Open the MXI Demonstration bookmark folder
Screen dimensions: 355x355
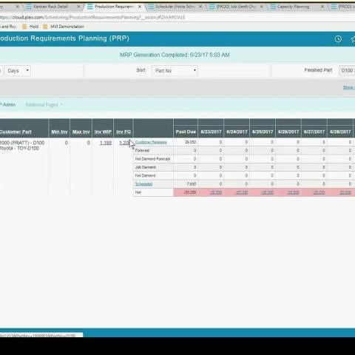(64, 27)
